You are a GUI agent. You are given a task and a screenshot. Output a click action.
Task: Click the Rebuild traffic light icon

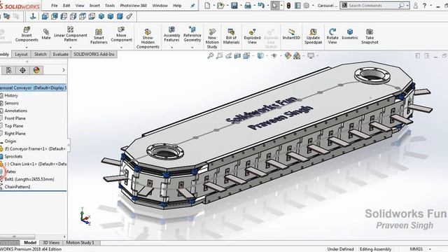tap(288, 6)
